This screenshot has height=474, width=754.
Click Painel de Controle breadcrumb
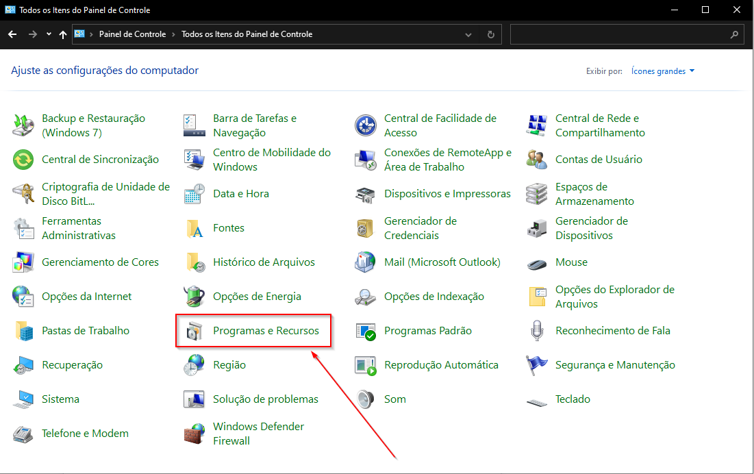coord(132,34)
